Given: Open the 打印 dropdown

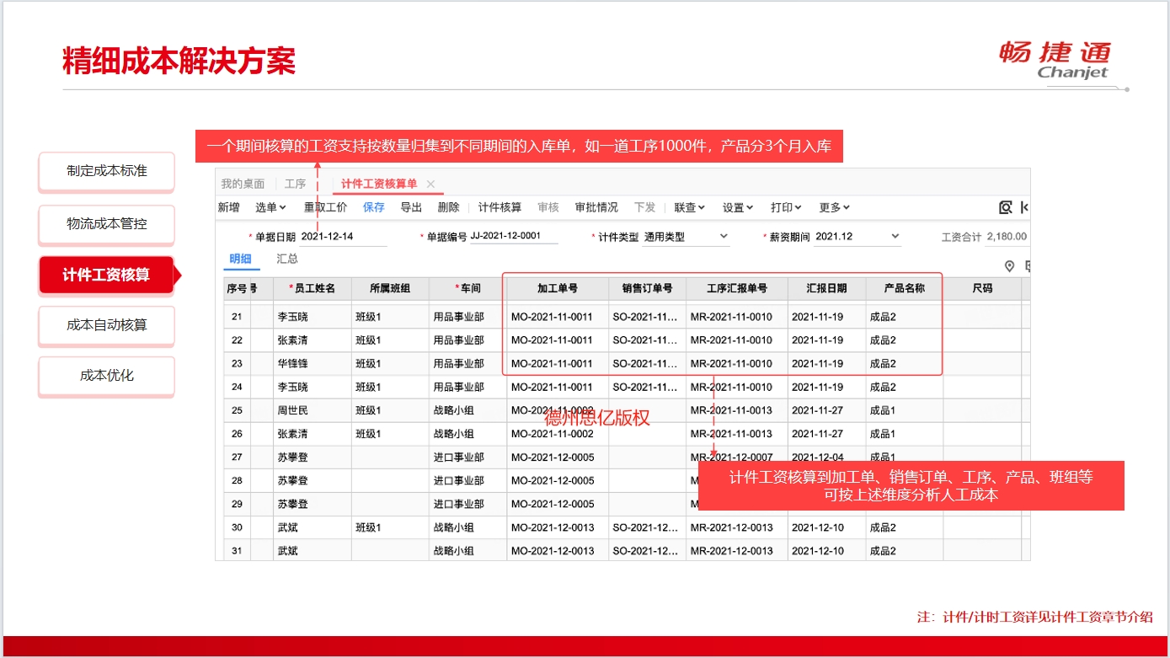Looking at the screenshot, I should [x=786, y=207].
